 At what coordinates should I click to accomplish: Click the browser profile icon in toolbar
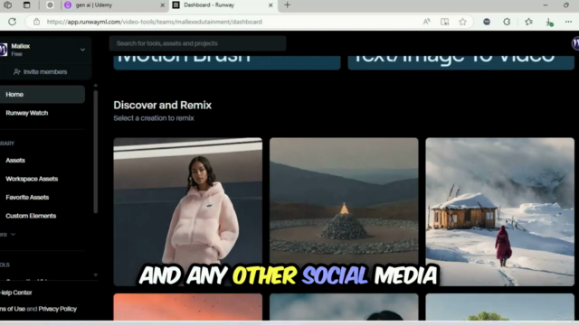coord(487,22)
